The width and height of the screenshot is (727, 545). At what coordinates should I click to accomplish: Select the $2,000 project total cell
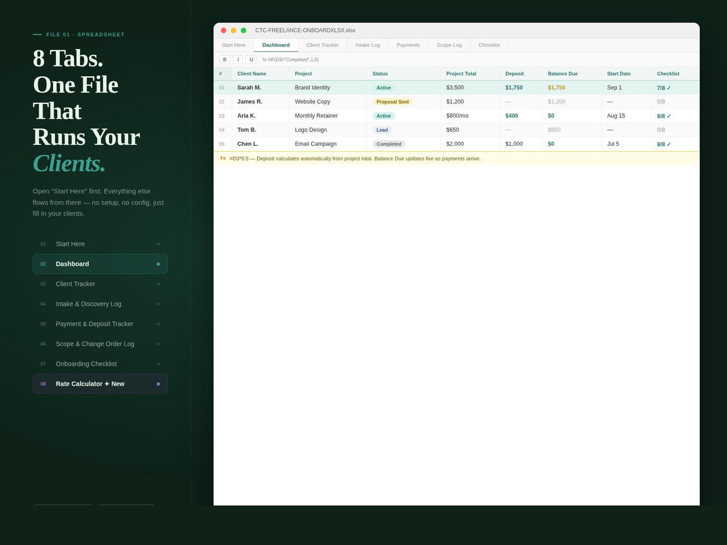pyautogui.click(x=470, y=144)
